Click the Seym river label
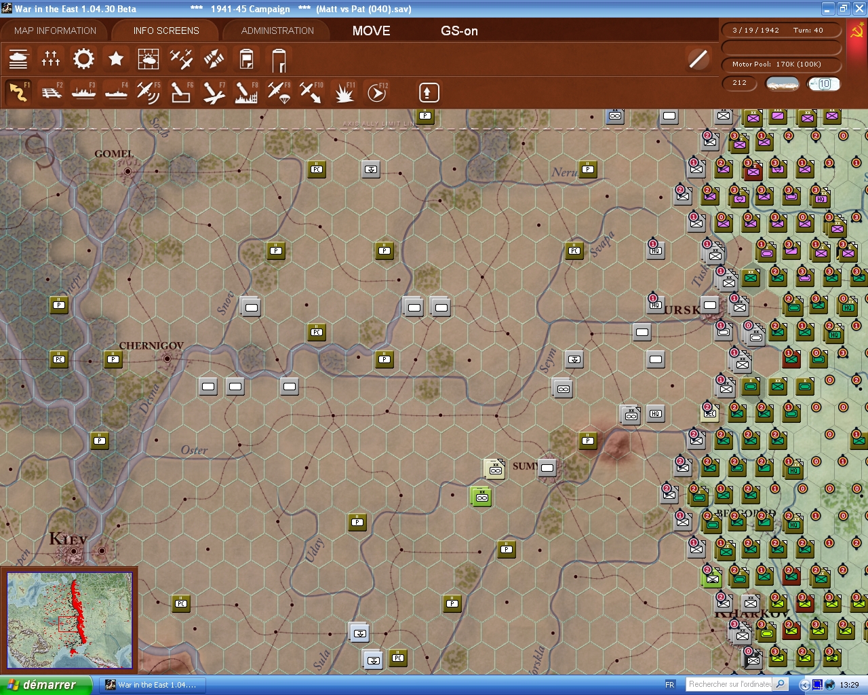This screenshot has width=868, height=695. coord(548,360)
